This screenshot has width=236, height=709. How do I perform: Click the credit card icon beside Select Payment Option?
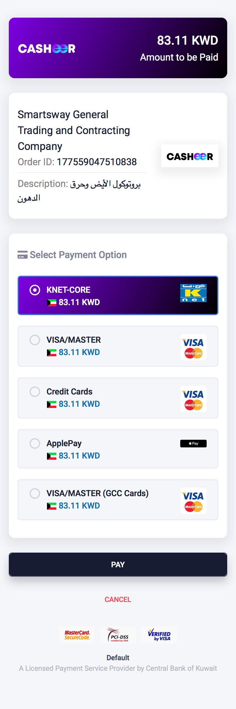23,255
